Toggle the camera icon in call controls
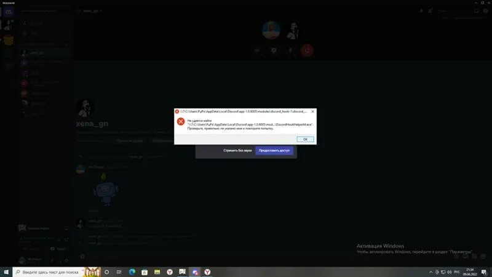This screenshot has width=492, height=277. click(x=257, y=50)
